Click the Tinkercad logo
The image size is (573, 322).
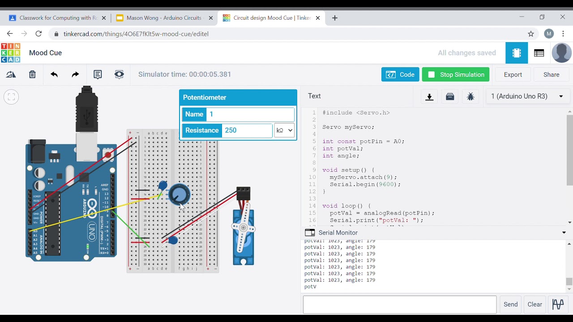pos(11,53)
